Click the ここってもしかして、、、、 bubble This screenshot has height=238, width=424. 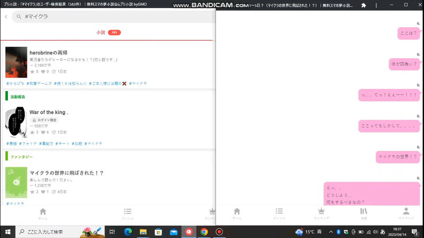[x=389, y=126]
